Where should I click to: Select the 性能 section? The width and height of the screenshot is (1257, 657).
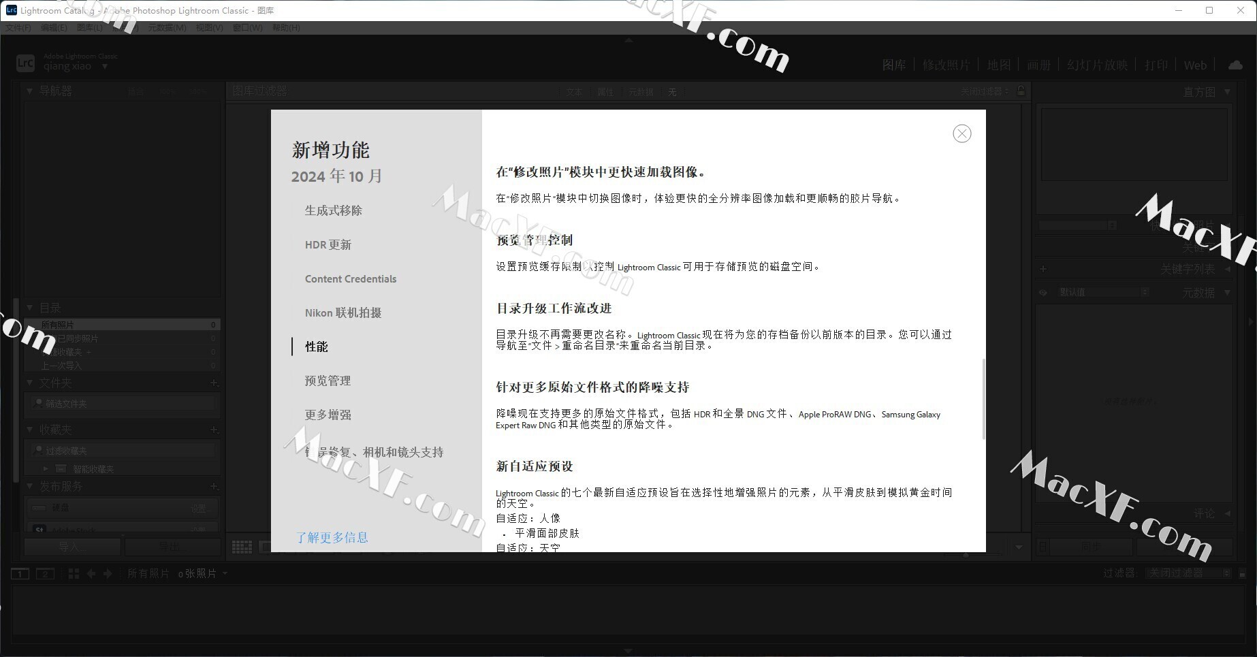316,347
